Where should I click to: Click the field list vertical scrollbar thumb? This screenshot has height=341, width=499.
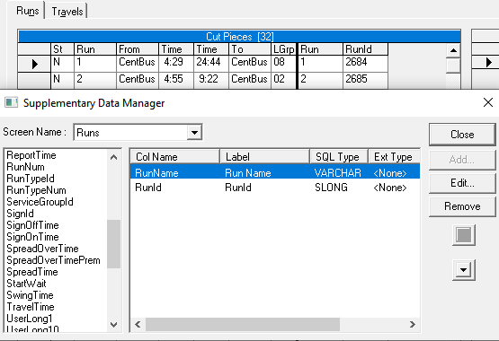point(113,244)
